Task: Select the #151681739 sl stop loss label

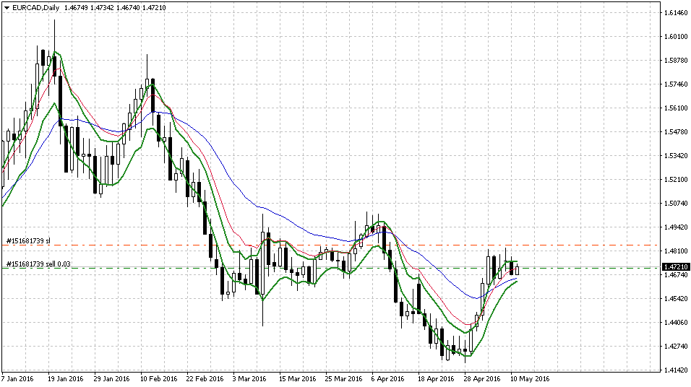Action: click(x=29, y=241)
